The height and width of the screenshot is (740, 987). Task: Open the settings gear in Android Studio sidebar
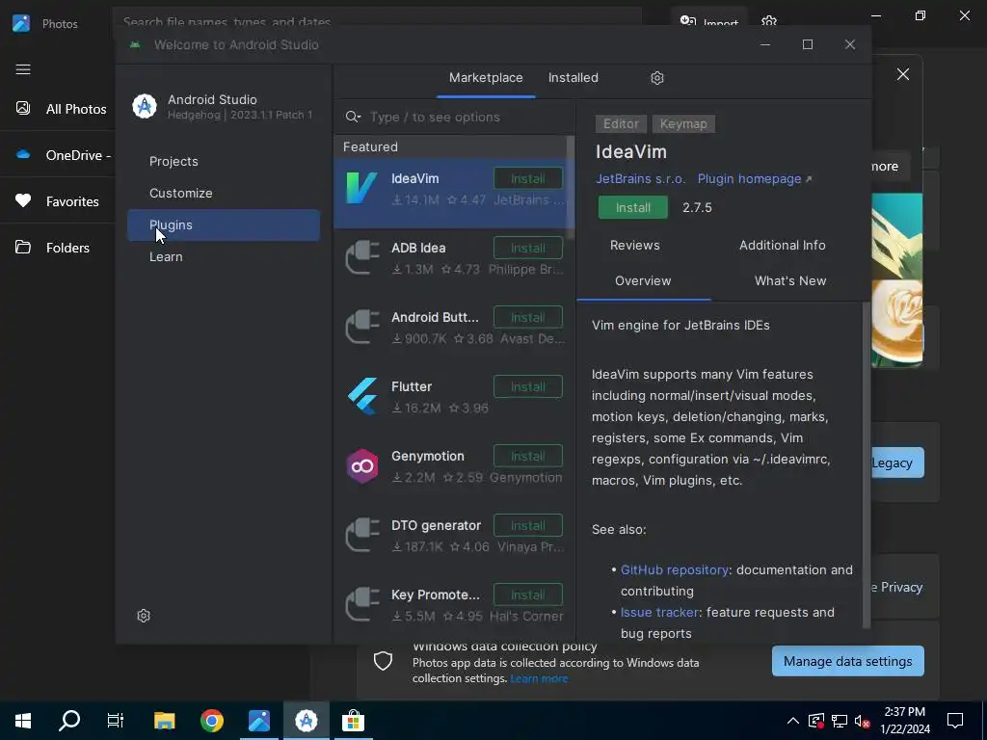pos(144,616)
